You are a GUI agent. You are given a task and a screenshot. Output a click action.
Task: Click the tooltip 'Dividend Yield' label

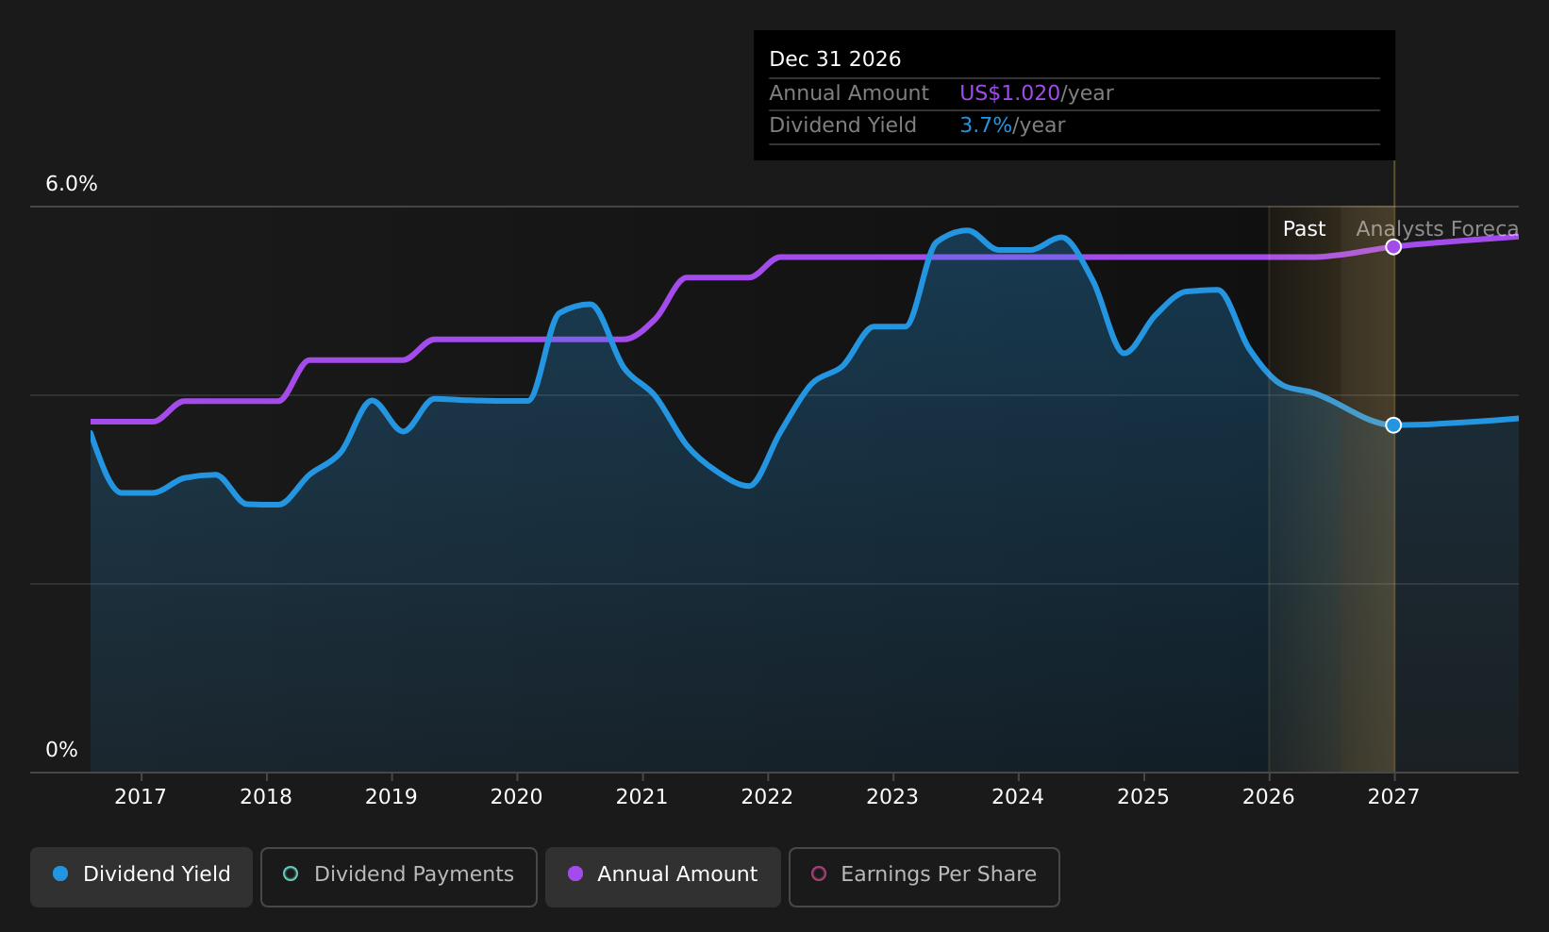[842, 125]
